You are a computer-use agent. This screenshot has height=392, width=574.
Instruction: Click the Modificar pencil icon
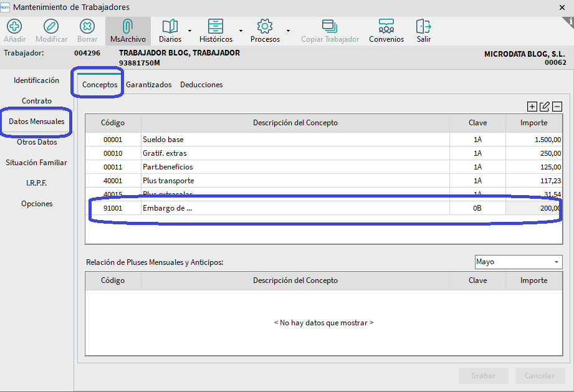(51, 26)
